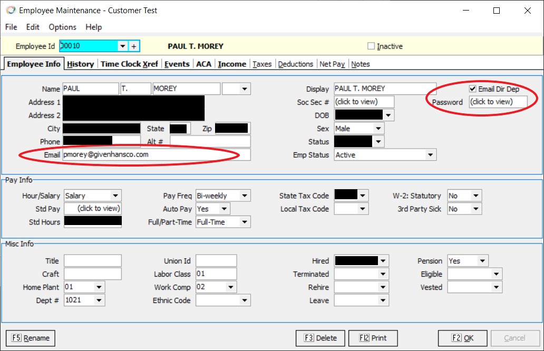Expand the Employee Id dropdown
The width and height of the screenshot is (544, 351).
(x=123, y=46)
